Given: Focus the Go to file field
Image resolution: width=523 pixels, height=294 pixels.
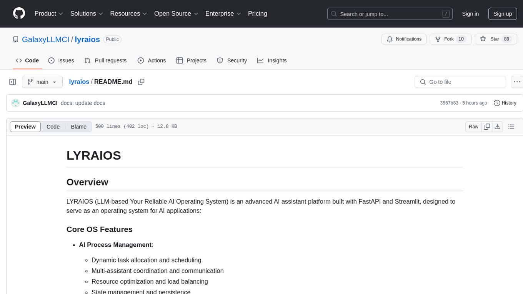Looking at the screenshot, I should click(x=460, y=82).
